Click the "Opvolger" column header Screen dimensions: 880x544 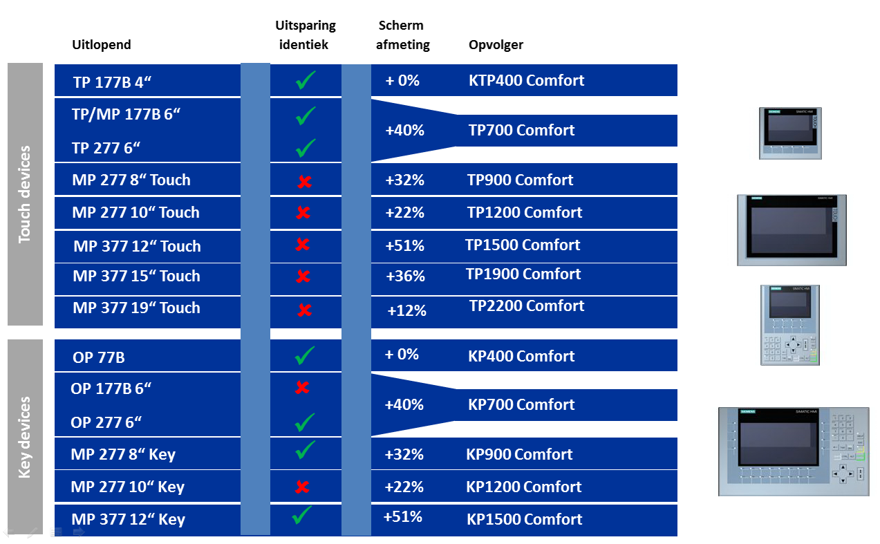pyautogui.click(x=496, y=45)
